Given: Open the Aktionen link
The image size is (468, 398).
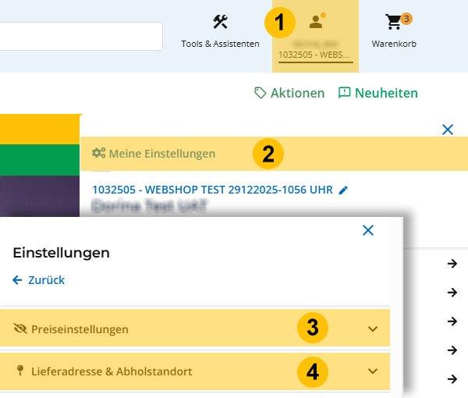Looking at the screenshot, I should click(289, 93).
